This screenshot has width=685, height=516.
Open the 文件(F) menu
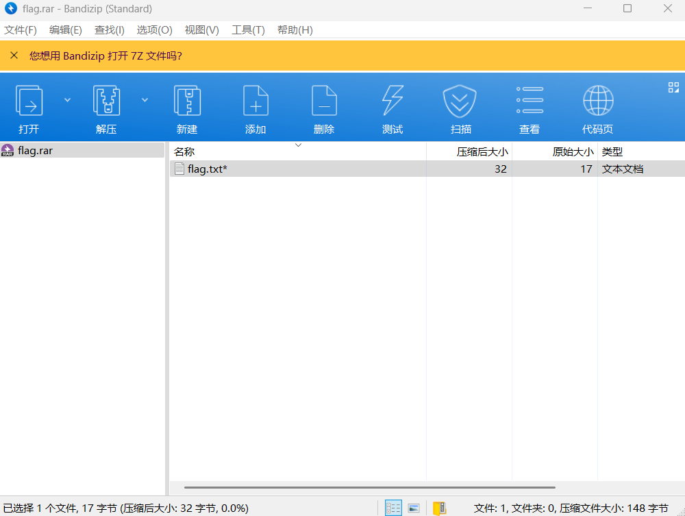pyautogui.click(x=21, y=30)
